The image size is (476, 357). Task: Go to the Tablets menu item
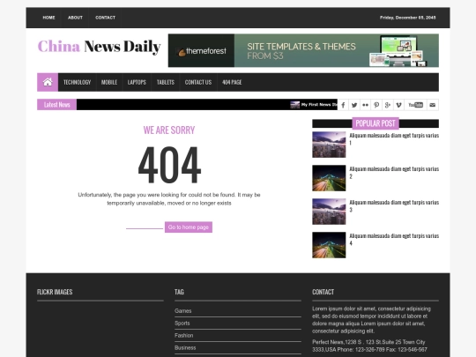pos(166,82)
